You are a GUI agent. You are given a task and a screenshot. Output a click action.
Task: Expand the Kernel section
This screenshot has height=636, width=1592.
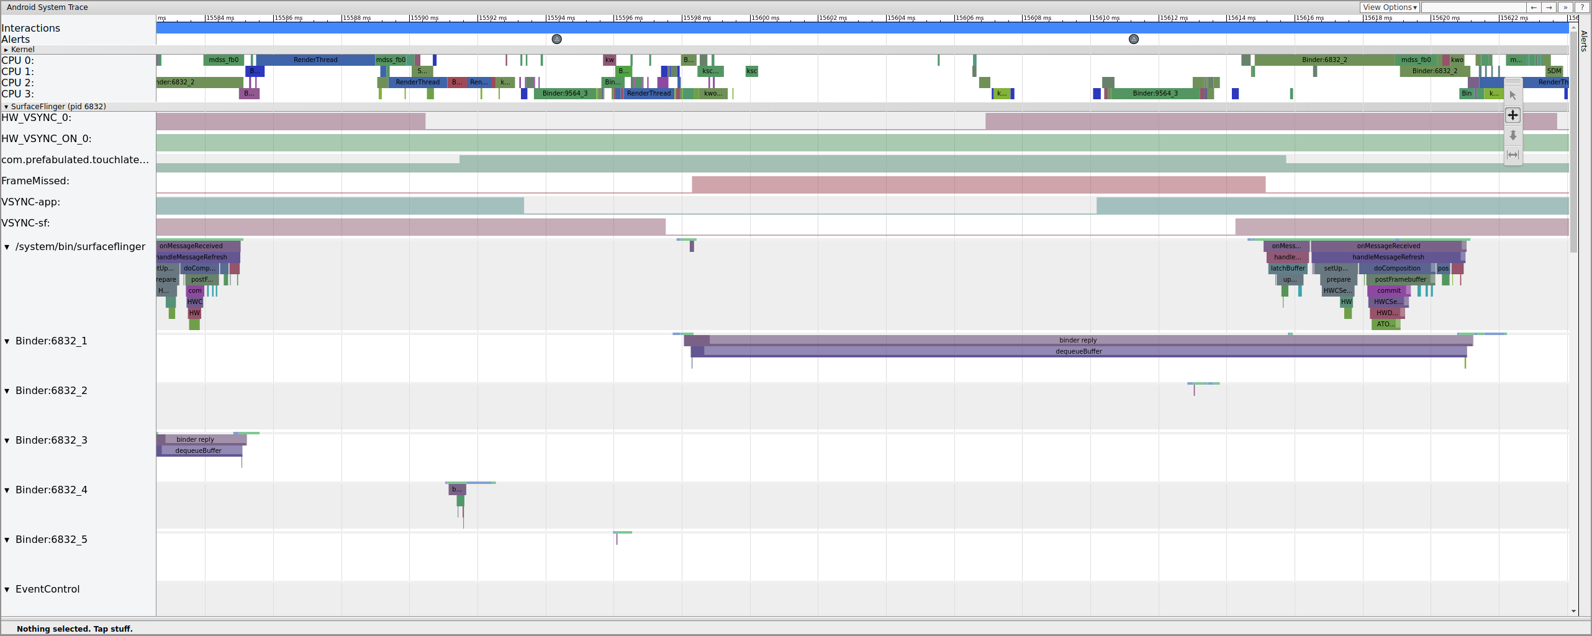(x=6, y=50)
